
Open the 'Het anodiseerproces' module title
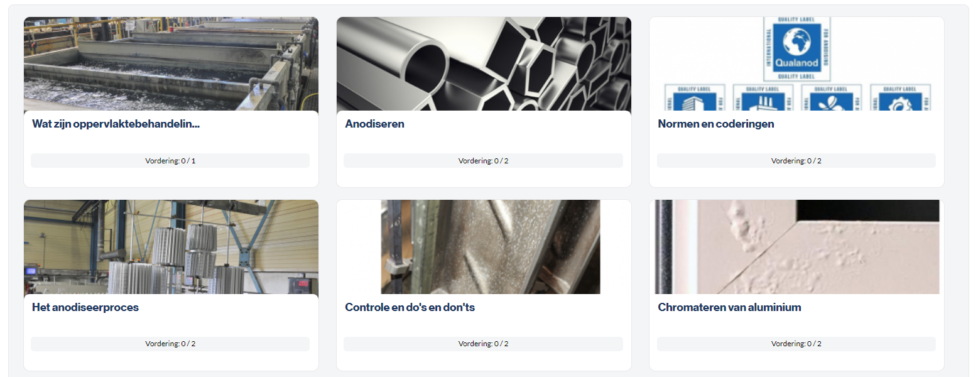[x=85, y=307]
